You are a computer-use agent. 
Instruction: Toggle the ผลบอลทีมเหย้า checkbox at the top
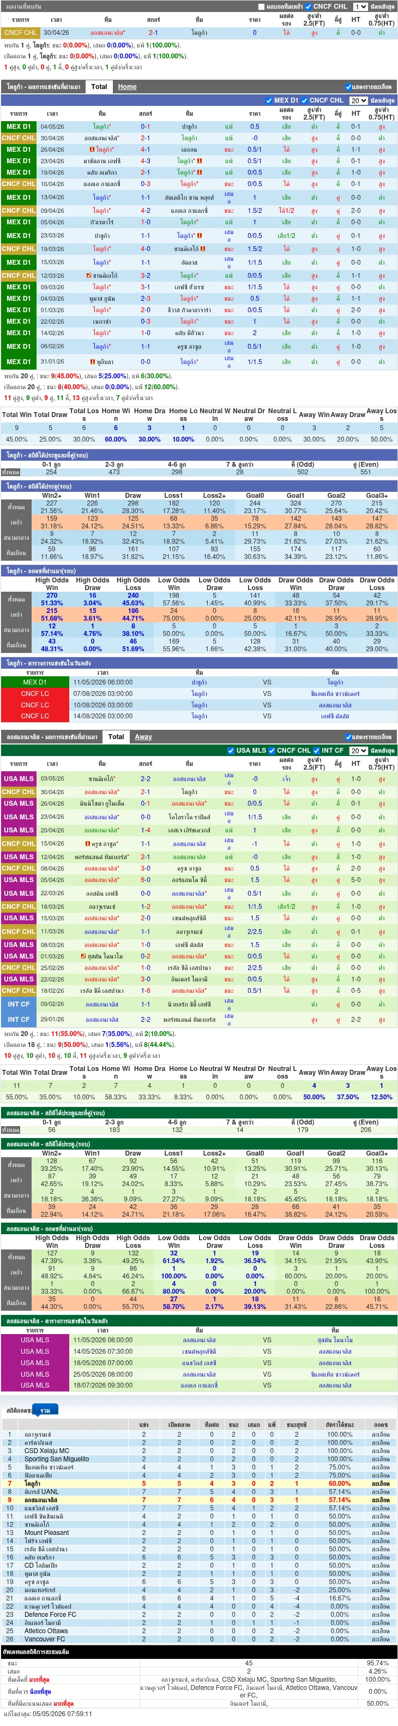coord(261,7)
